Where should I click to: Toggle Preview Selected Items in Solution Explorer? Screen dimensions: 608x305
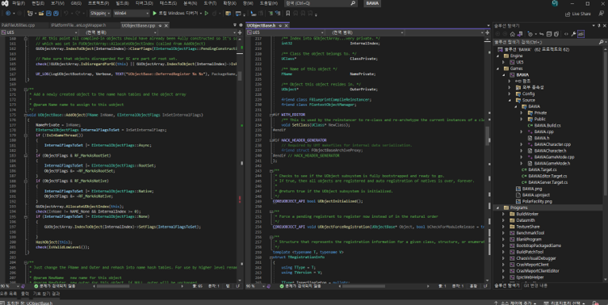581,34
